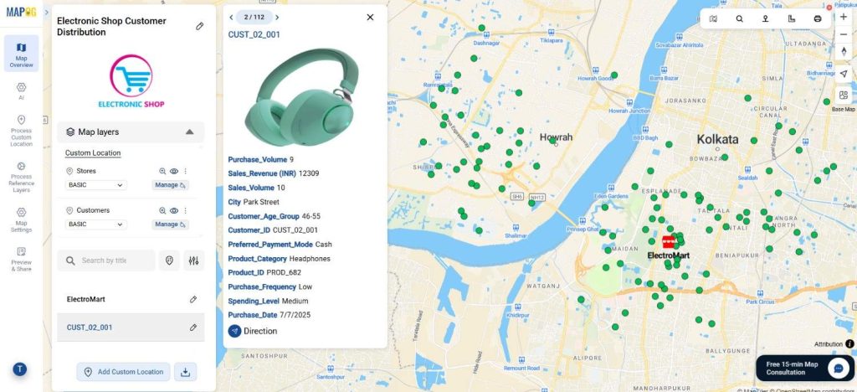Click the ElectroMart store marker

668,242
